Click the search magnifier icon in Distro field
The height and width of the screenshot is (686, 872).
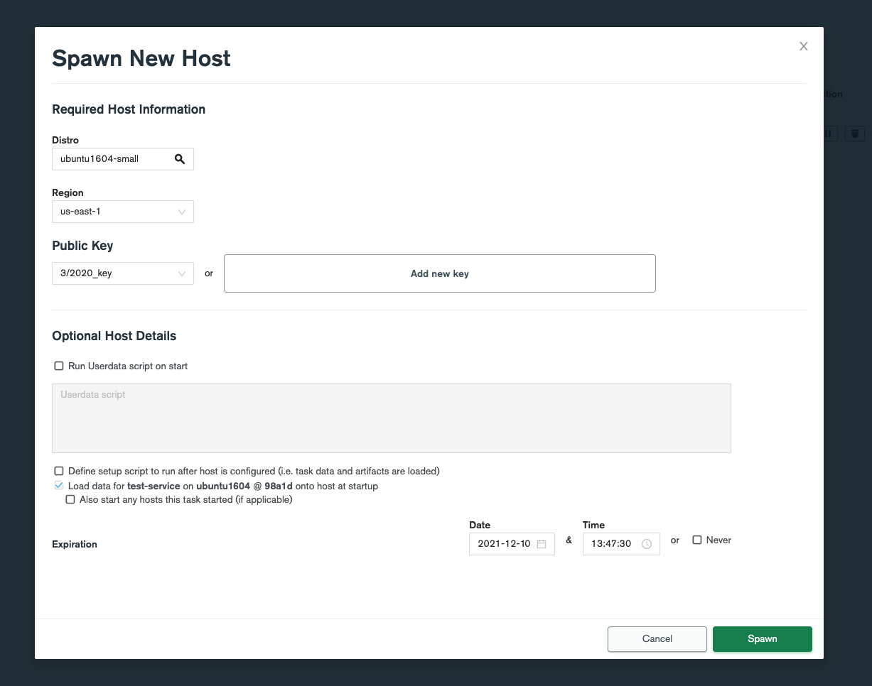click(x=180, y=159)
